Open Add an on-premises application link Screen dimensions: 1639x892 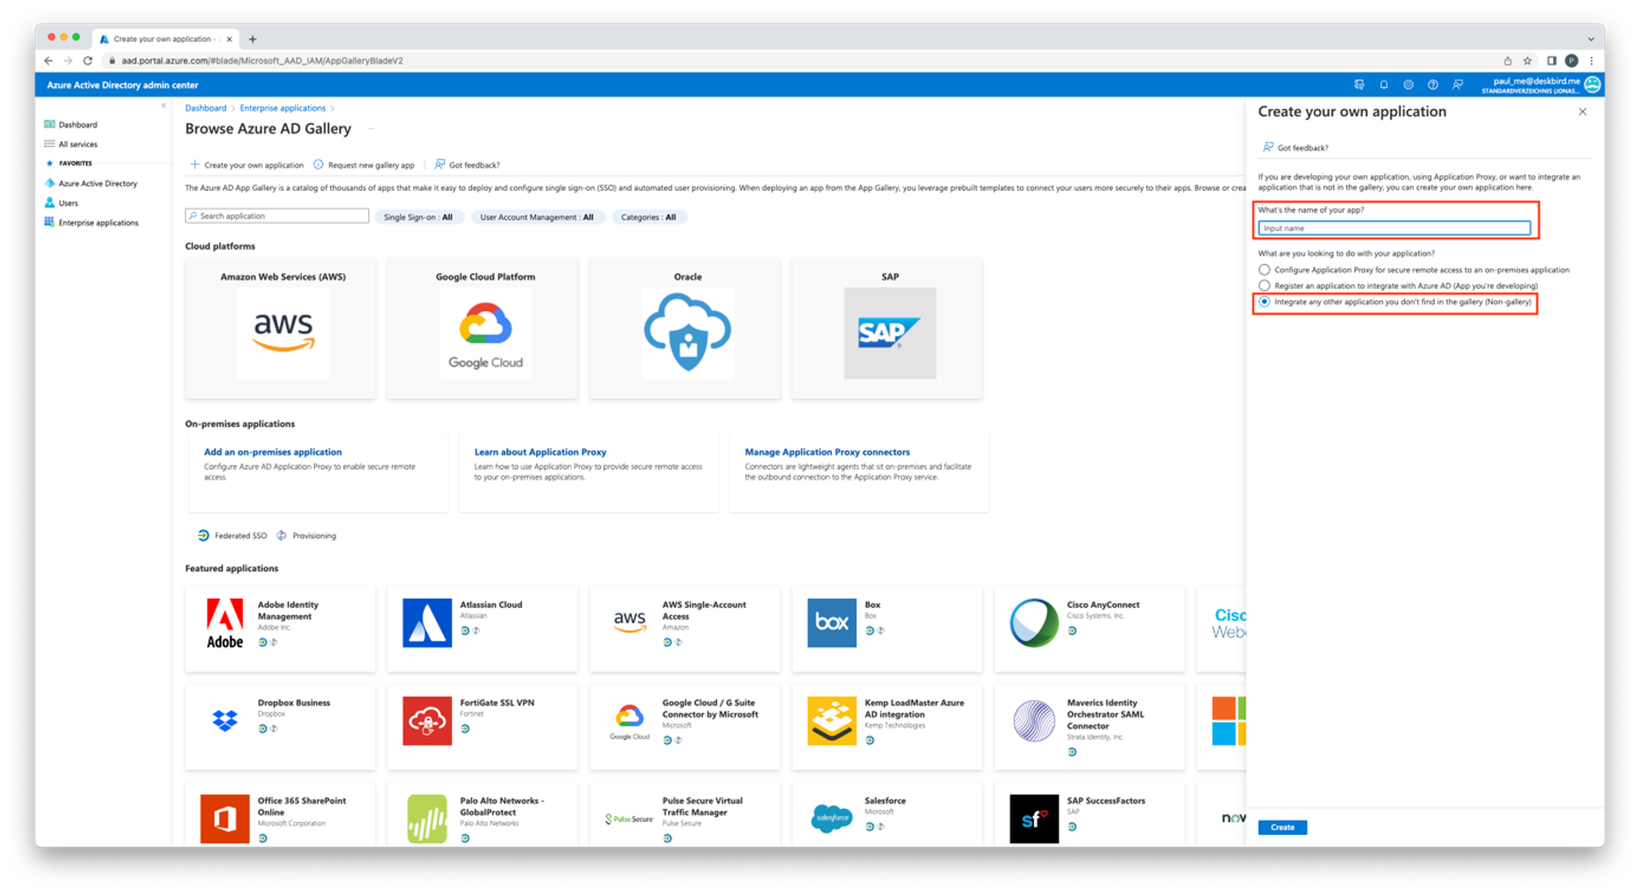coord(273,452)
